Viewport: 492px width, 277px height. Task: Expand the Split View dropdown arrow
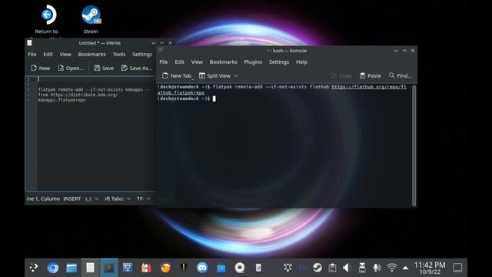point(236,75)
